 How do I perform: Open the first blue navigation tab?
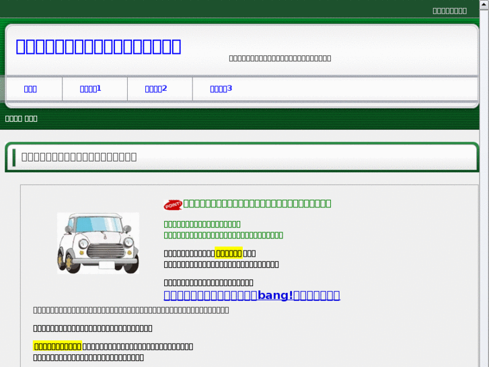coord(30,89)
